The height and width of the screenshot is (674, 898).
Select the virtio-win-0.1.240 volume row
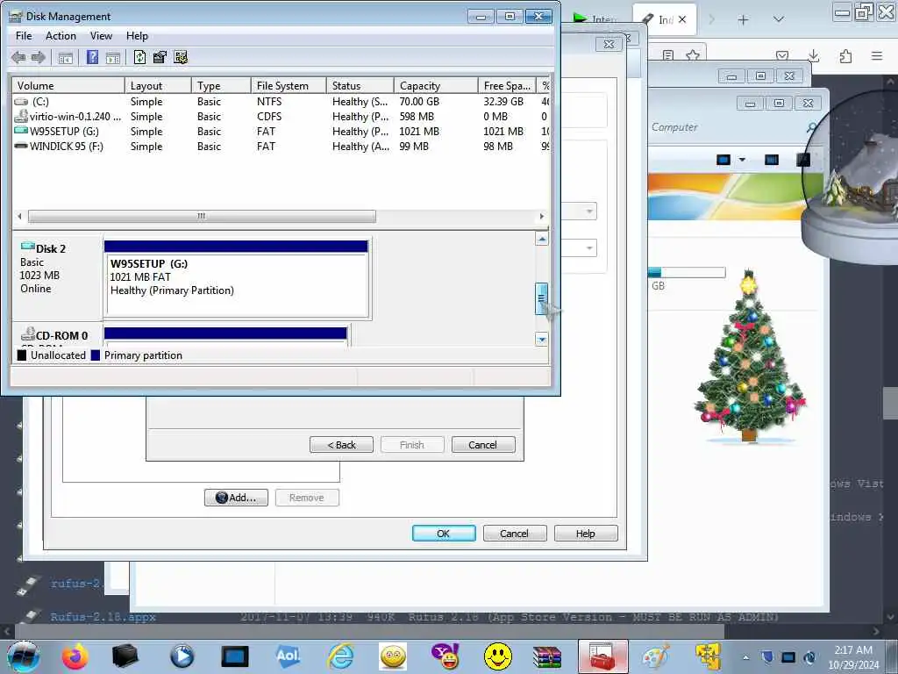[x=281, y=117]
